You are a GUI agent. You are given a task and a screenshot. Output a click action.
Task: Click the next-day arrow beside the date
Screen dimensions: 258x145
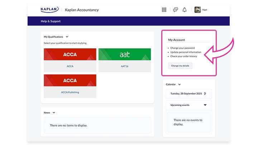point(205,93)
